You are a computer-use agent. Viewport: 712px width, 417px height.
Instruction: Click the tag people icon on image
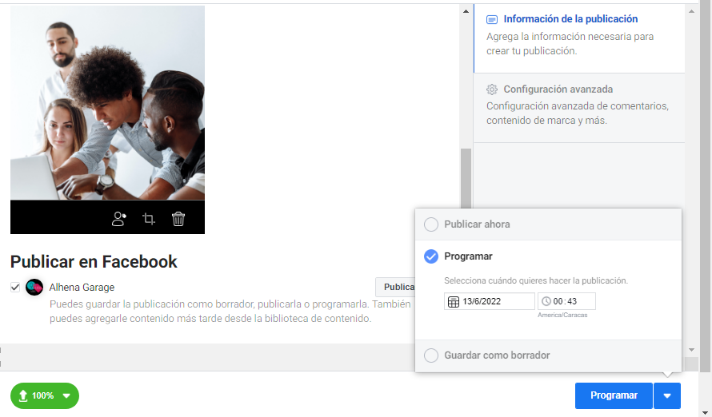coord(119,219)
